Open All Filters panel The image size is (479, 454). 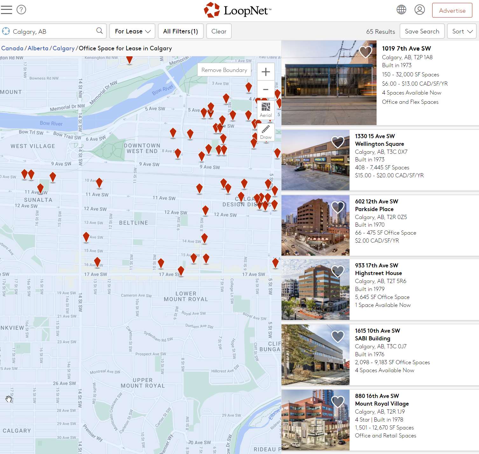[180, 31]
